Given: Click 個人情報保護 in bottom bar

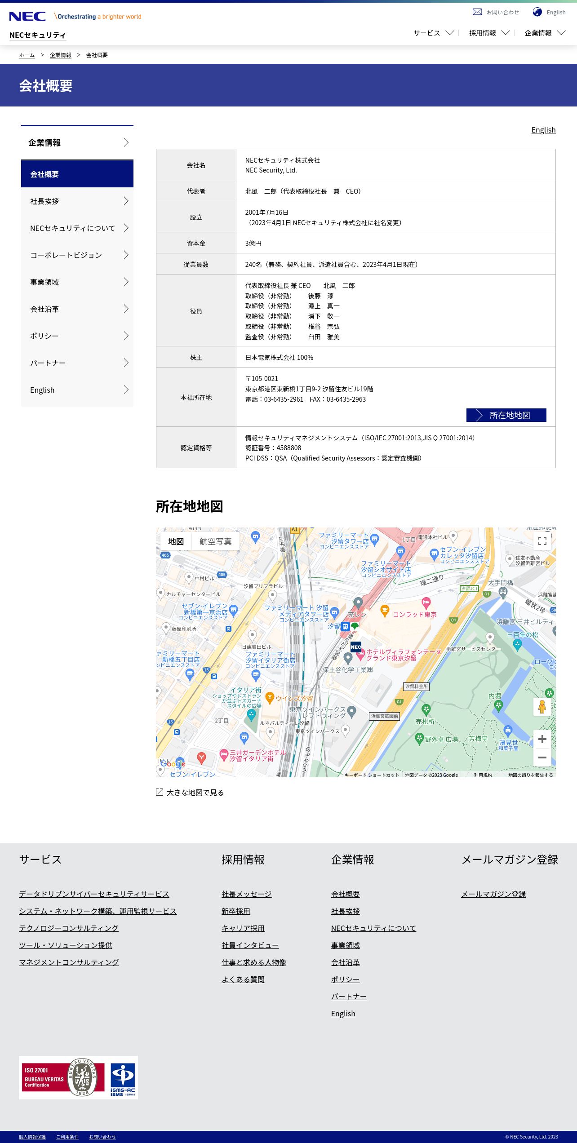Looking at the screenshot, I should tap(32, 1137).
